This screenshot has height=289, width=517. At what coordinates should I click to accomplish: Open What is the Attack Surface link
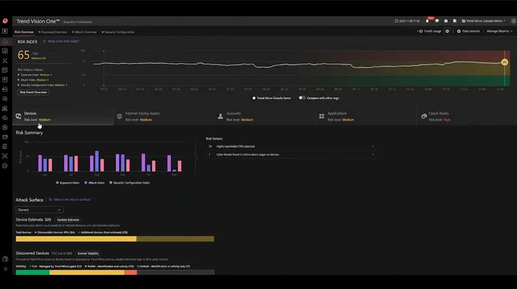tap(72, 200)
